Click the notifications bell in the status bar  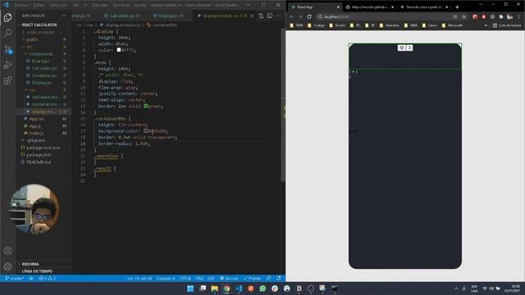(279, 279)
